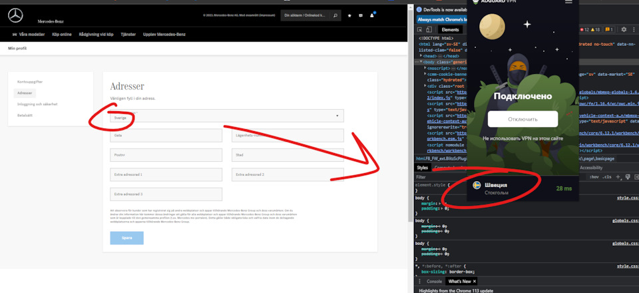This screenshot has width=639, height=293.
Task: Click the Stad city input field
Action: (x=288, y=155)
